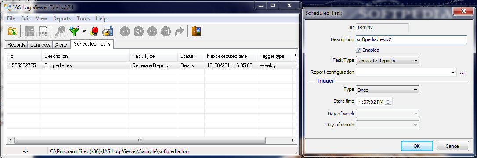Click the filter funnel icon
The image size is (477, 158).
(x=74, y=31)
